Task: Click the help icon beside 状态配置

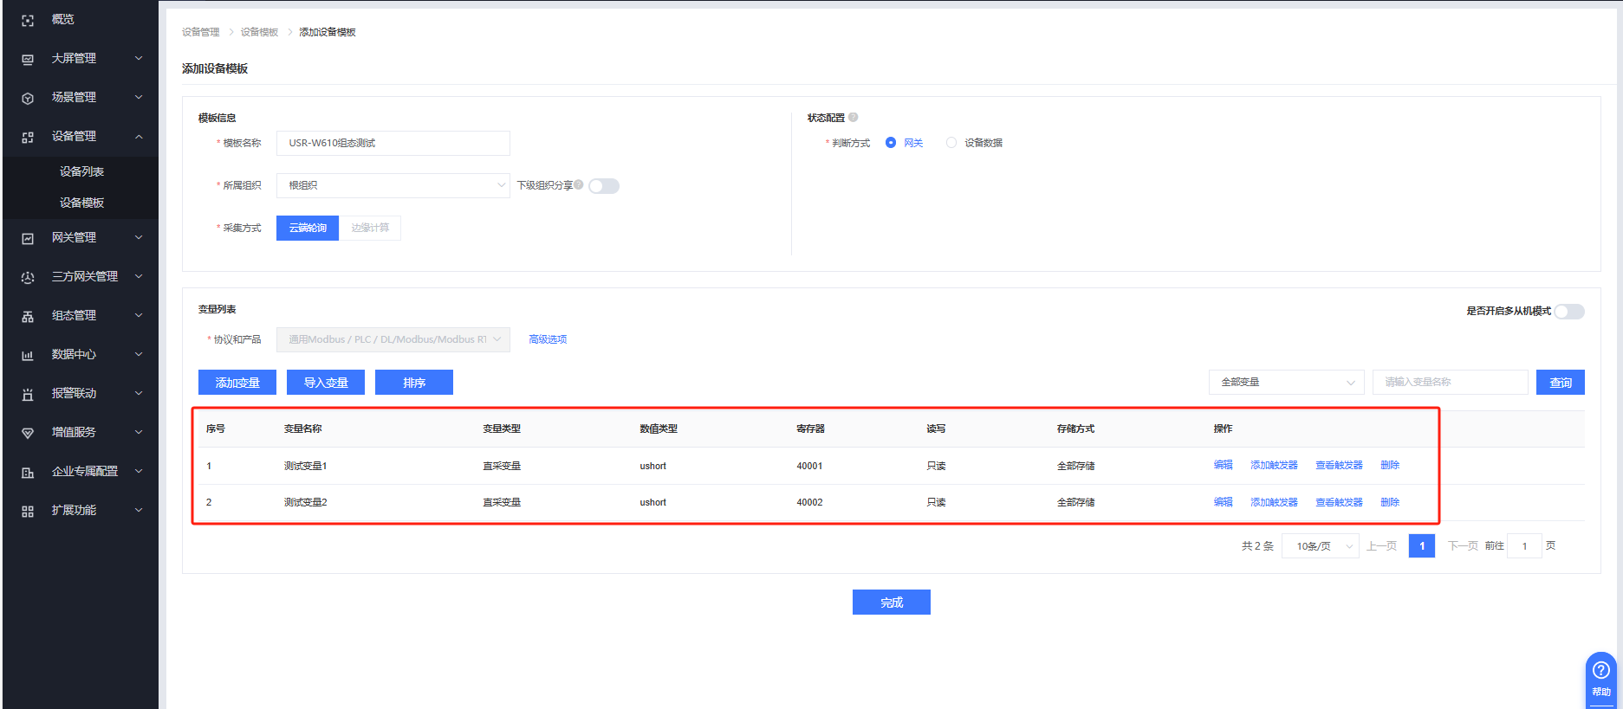Action: 854,118
